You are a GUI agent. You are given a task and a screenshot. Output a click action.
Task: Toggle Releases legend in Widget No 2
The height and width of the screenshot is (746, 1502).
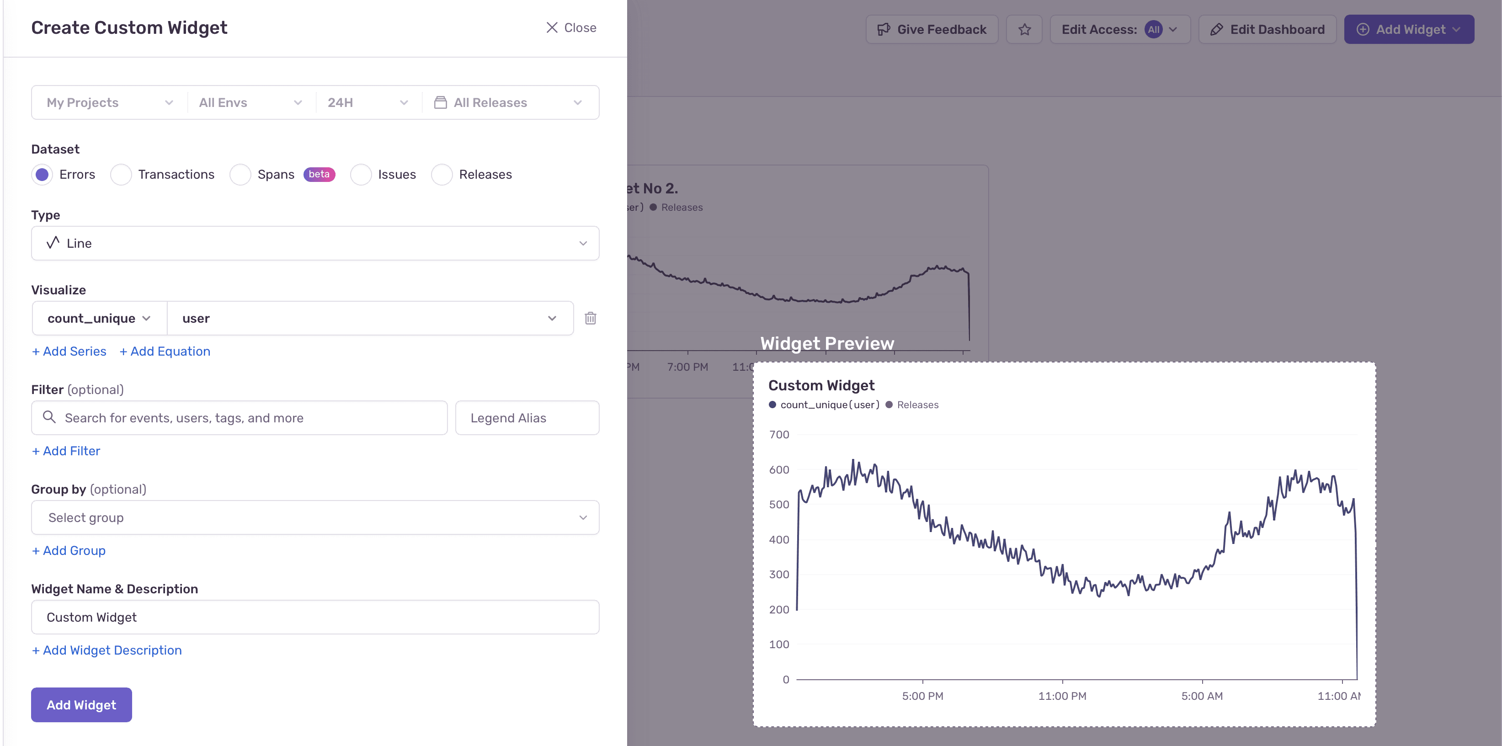[x=676, y=208]
